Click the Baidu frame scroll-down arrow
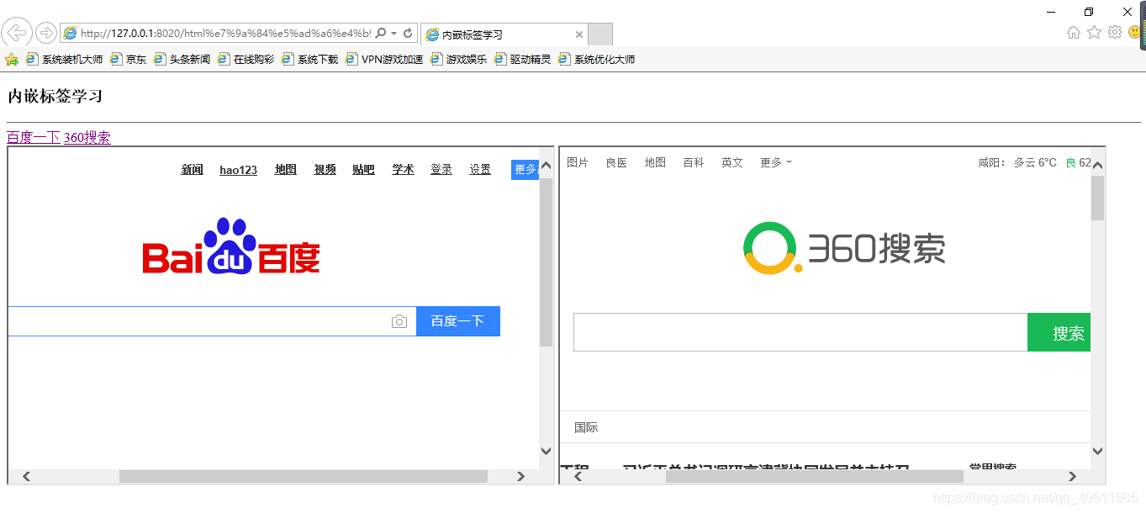The height and width of the screenshot is (513, 1146). pyautogui.click(x=546, y=452)
